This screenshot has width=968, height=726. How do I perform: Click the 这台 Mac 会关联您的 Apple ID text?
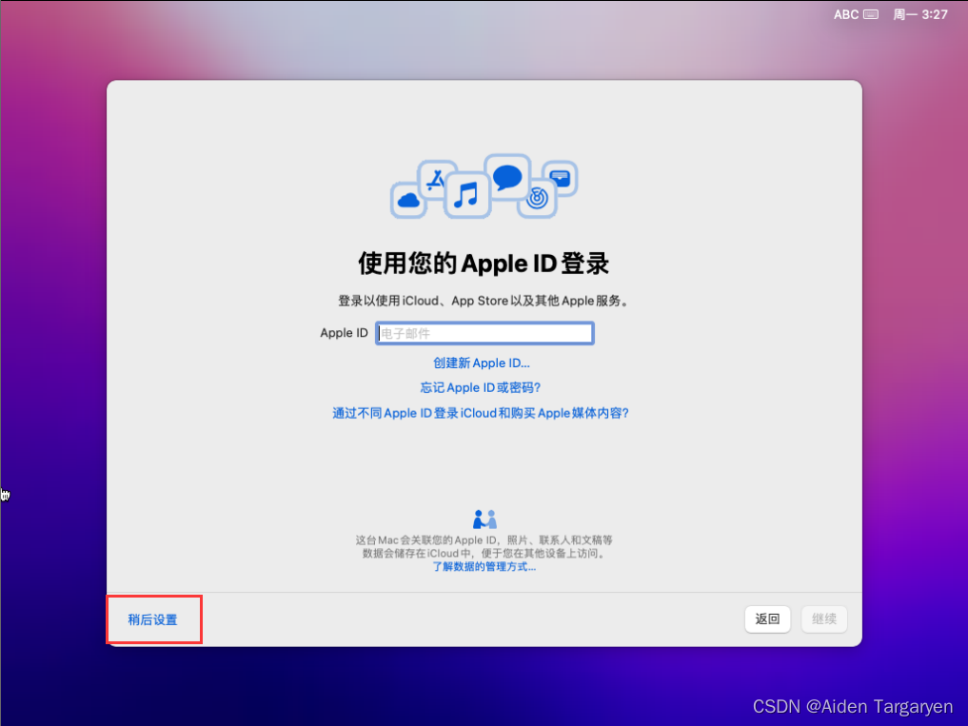click(484, 546)
